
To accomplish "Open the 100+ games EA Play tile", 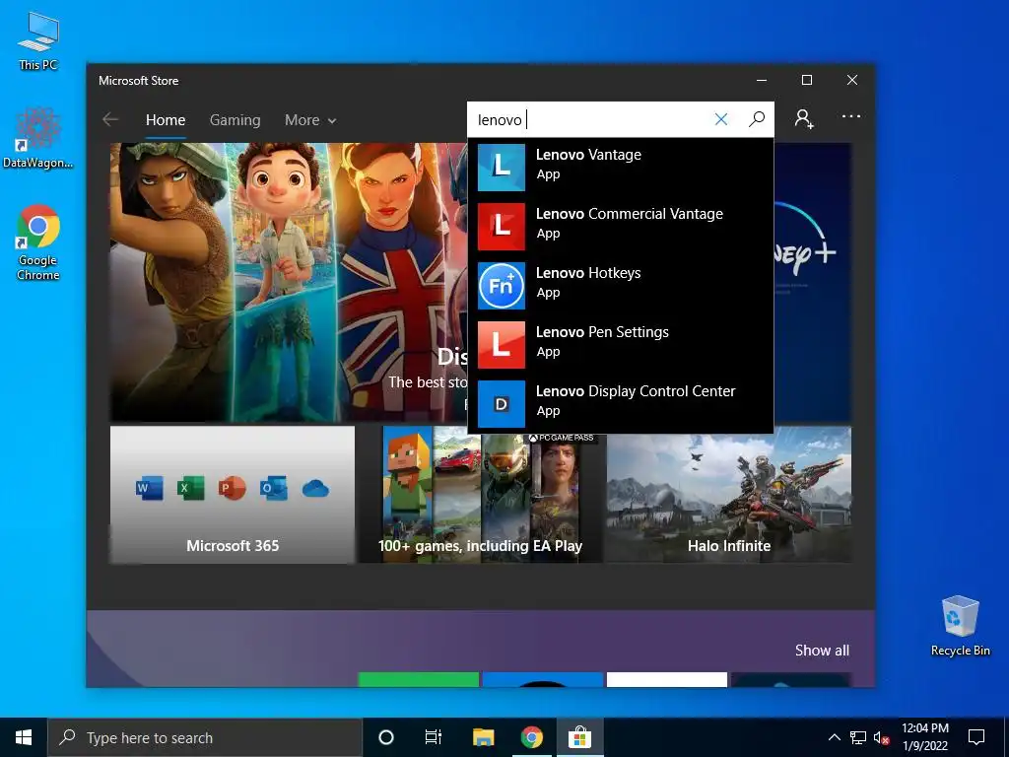I will [481, 495].
